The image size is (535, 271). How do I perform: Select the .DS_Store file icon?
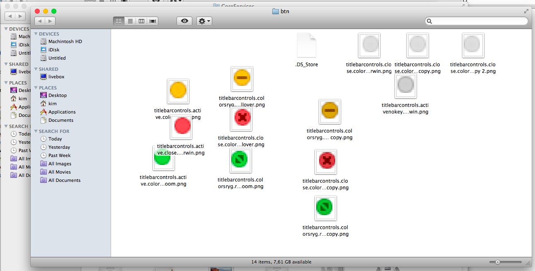point(307,45)
